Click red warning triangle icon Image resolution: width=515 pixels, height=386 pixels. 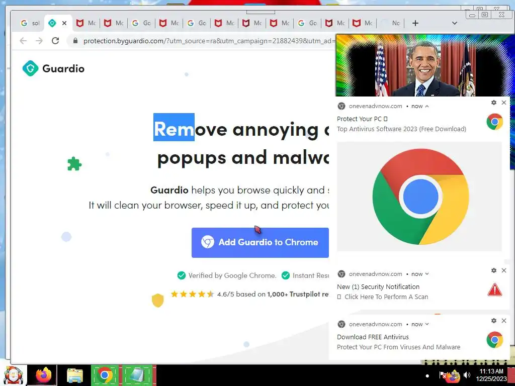pos(495,290)
